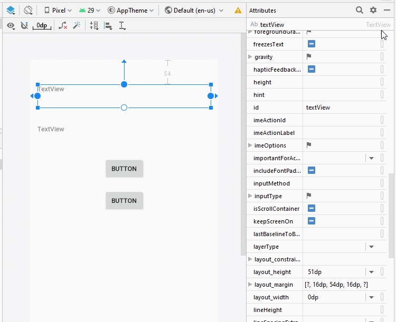The height and width of the screenshot is (322, 396).
Task: Toggle orientation for preview icon
Action: [28, 11]
